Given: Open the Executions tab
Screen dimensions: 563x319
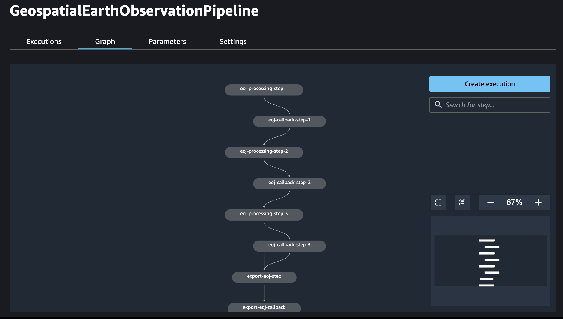Looking at the screenshot, I should tap(44, 42).
